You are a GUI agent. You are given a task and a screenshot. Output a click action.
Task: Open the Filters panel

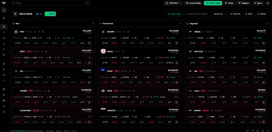pos(249,14)
